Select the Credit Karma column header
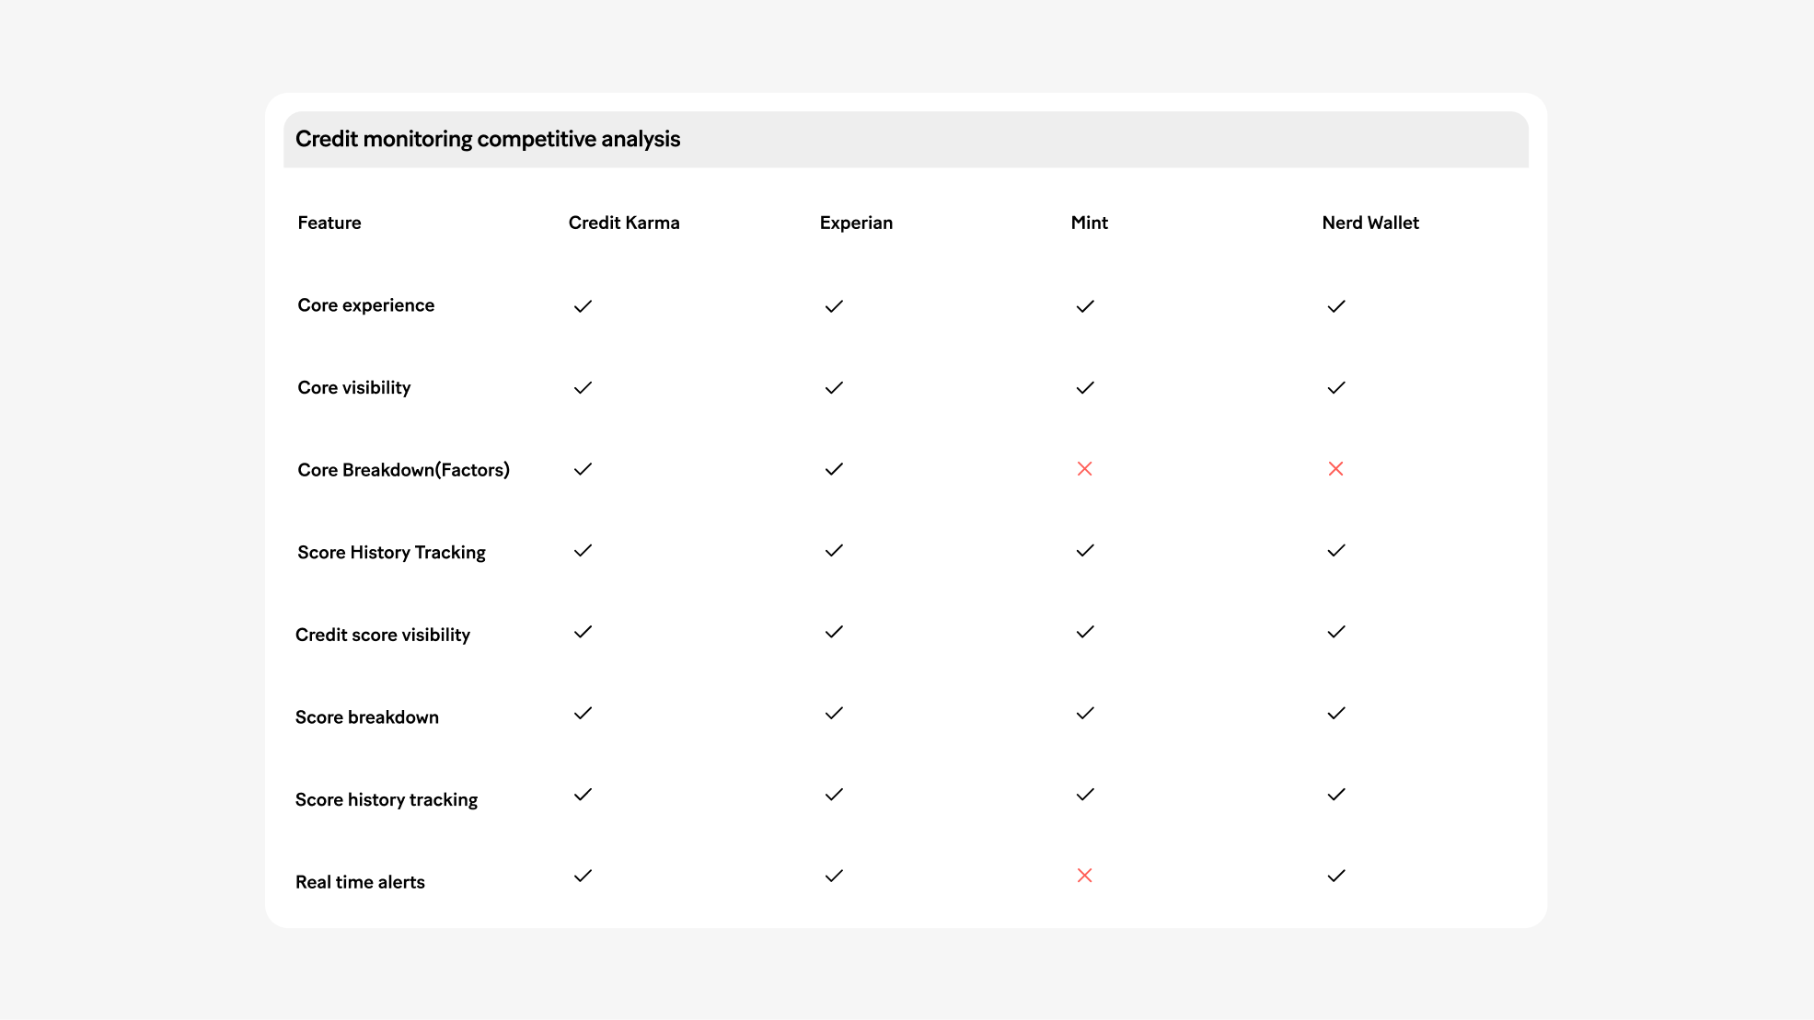 [x=624, y=223]
